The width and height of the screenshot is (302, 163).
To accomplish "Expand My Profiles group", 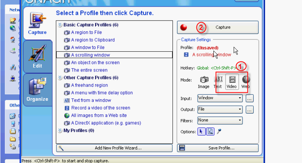I will click(60, 131).
